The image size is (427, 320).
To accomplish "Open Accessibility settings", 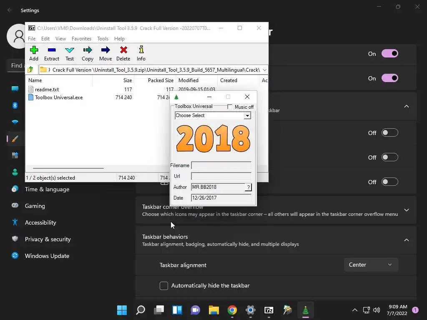I will pos(40,222).
